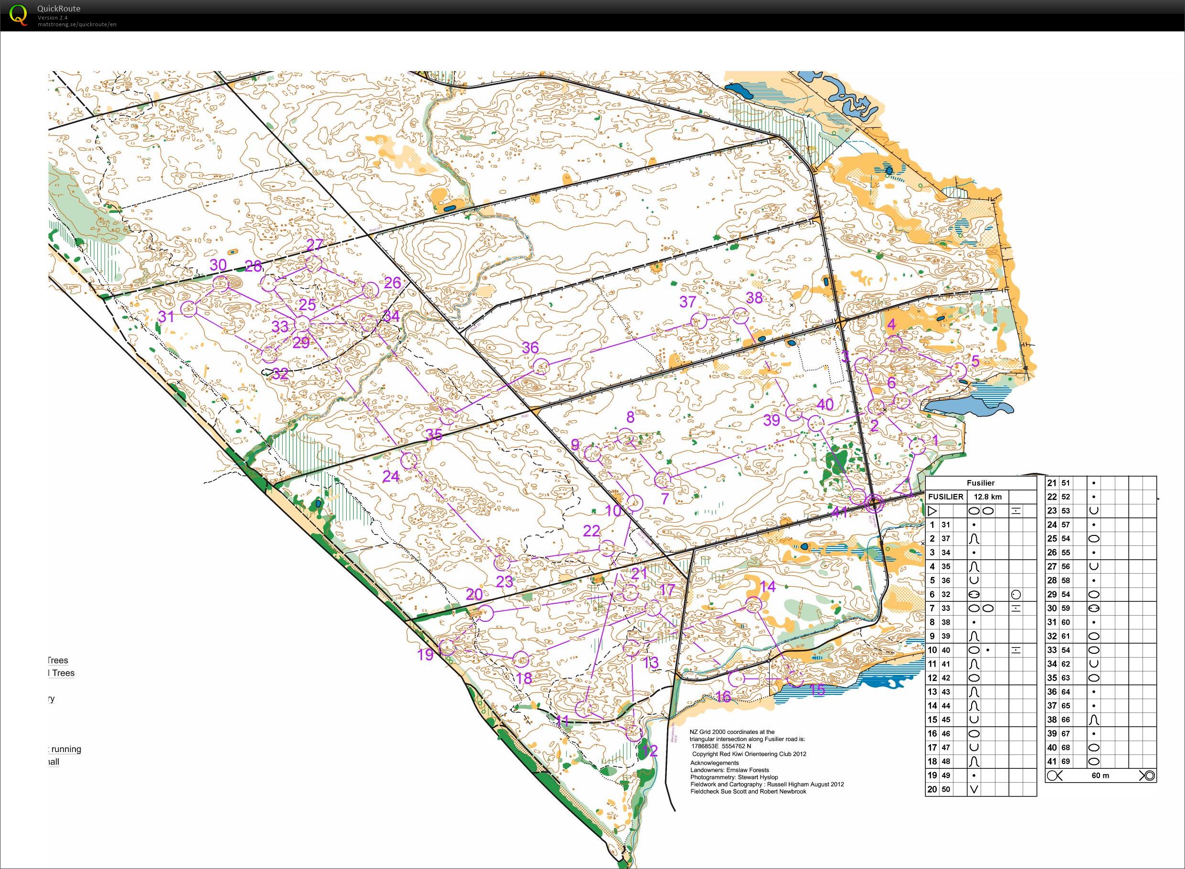Screen dimensions: 1185x869
Task: Click control circle 14 on the map
Action: tap(753, 605)
